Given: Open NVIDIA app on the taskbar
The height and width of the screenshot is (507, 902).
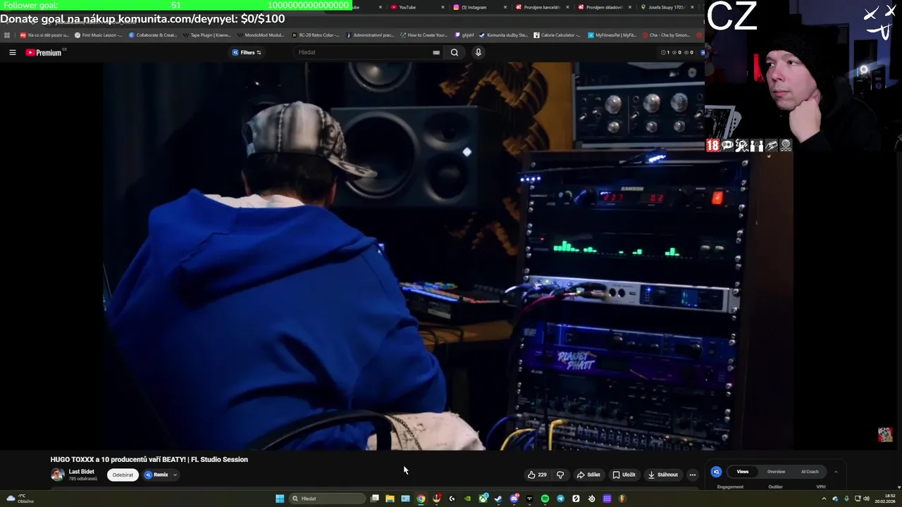Looking at the screenshot, I should [x=467, y=499].
